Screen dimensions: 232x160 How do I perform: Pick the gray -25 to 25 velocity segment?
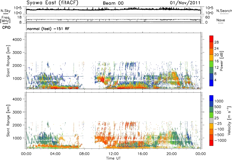click(211, 121)
